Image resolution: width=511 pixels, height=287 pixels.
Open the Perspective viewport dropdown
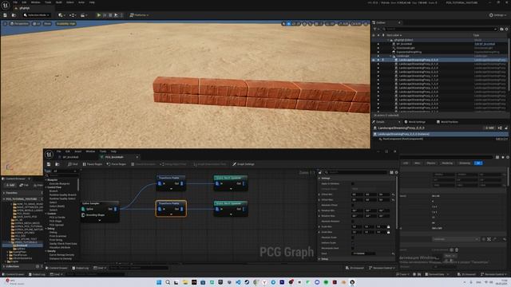(x=19, y=24)
